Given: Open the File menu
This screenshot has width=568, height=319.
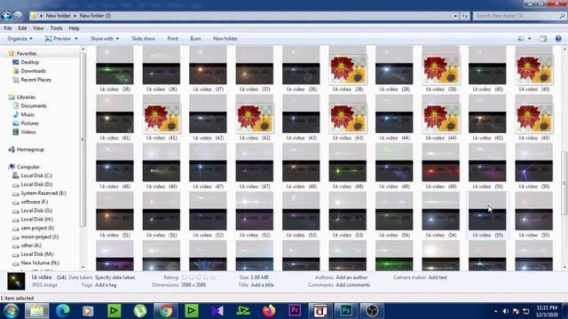Looking at the screenshot, I should (x=8, y=27).
